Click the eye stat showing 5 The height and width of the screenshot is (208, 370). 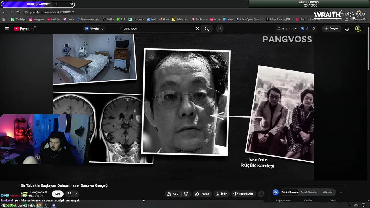coord(294,29)
